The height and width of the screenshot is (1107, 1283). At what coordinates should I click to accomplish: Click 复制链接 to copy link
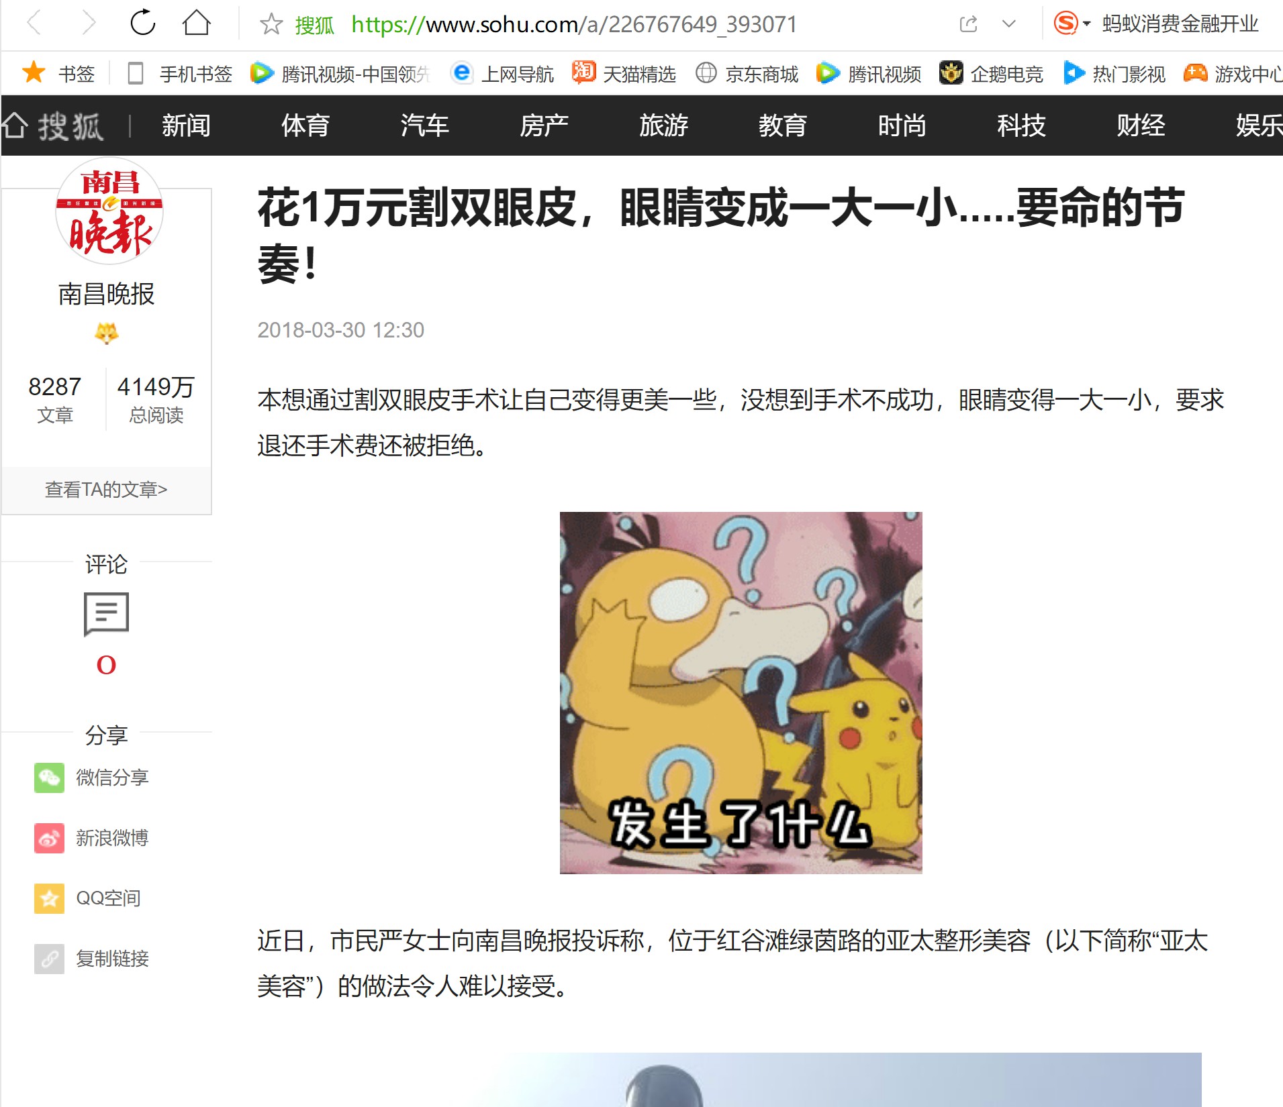[x=91, y=959]
